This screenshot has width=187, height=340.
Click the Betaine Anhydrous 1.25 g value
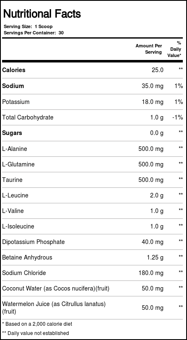click(155, 257)
